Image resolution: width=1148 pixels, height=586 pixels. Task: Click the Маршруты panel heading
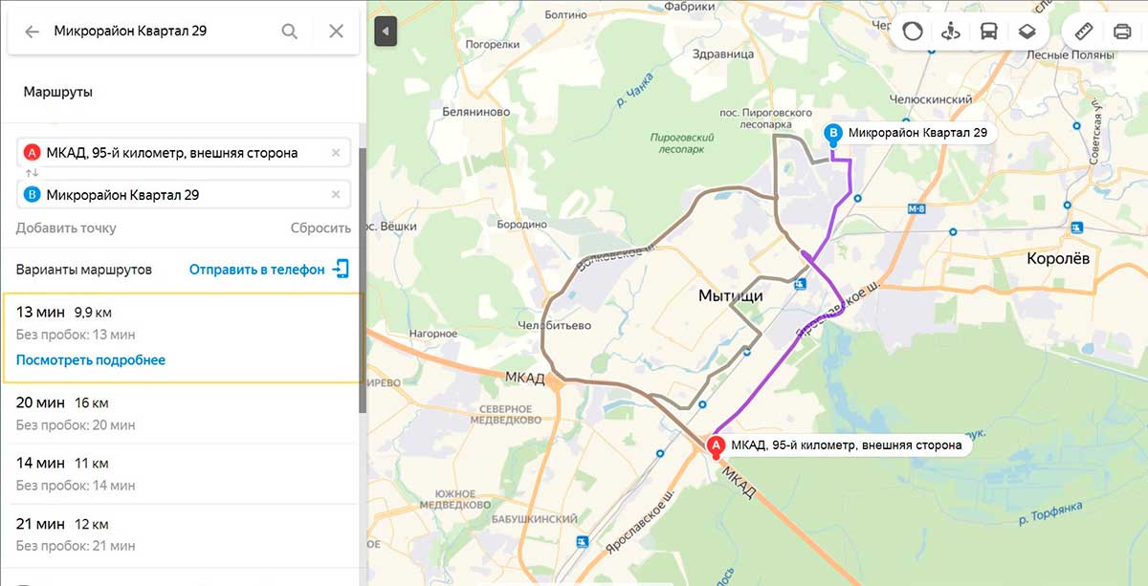pyautogui.click(x=58, y=92)
